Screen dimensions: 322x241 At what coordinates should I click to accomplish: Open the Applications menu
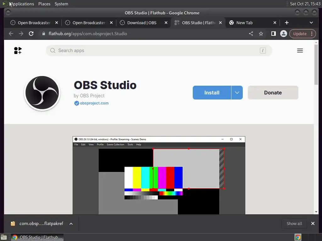pos(22,4)
